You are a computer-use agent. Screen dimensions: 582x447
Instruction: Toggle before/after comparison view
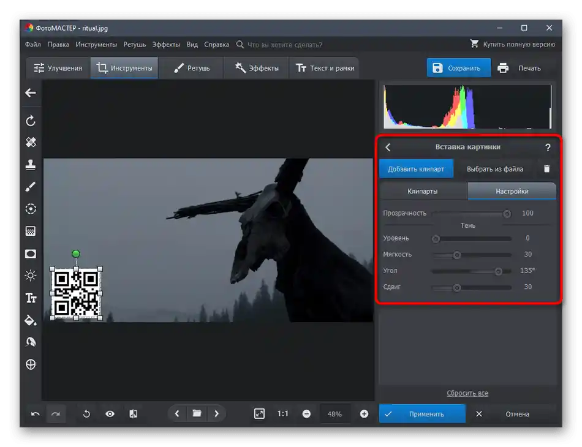point(133,414)
